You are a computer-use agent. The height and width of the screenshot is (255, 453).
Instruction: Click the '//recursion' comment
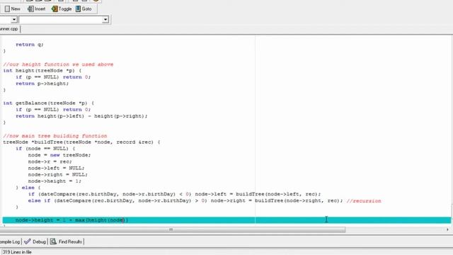point(364,200)
